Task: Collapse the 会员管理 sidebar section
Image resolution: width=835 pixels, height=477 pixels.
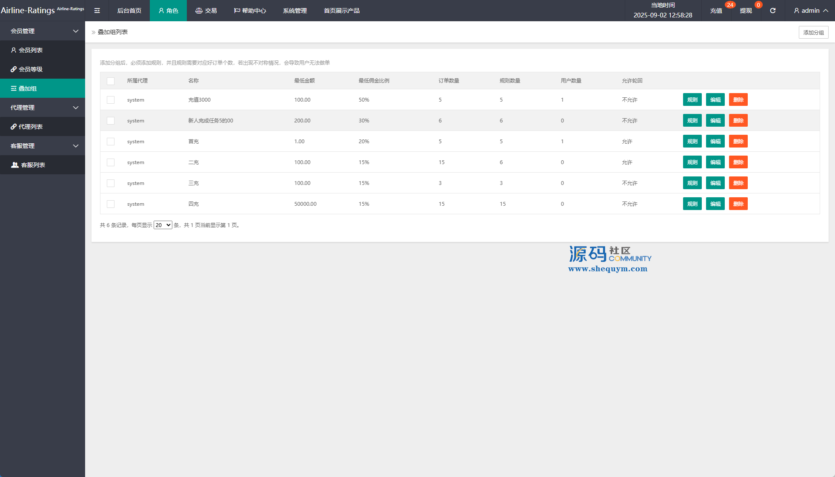Action: click(75, 31)
